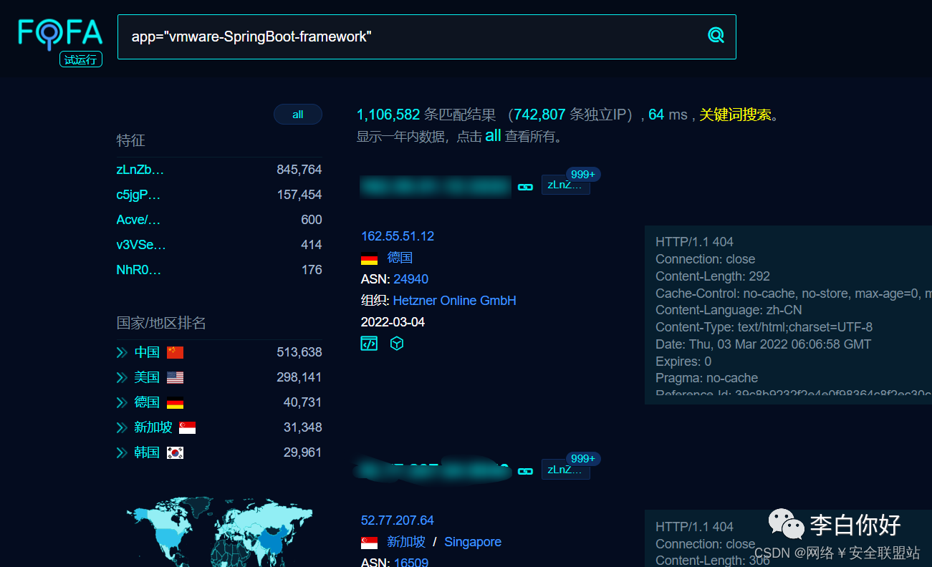The image size is (932, 567).
Task: Click the United States flag icon
Action: point(176,377)
